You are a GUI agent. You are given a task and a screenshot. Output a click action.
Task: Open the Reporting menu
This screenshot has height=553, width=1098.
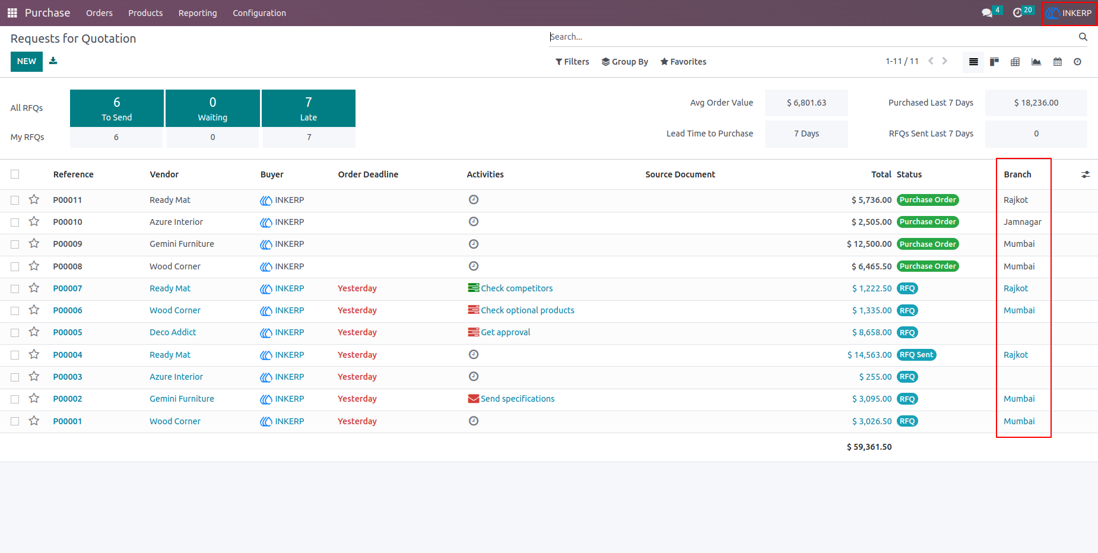pyautogui.click(x=198, y=13)
